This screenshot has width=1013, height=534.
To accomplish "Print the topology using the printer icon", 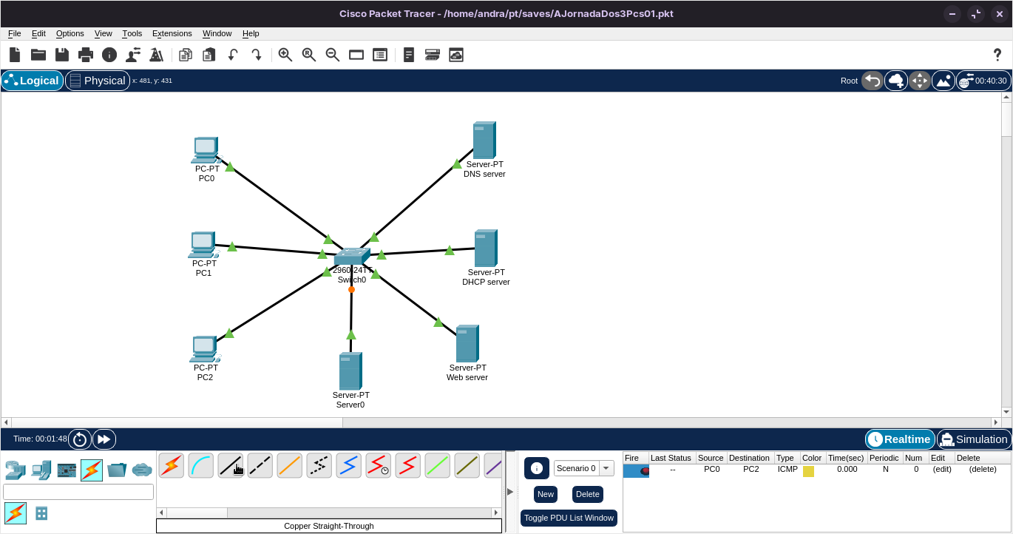I will click(x=86, y=55).
